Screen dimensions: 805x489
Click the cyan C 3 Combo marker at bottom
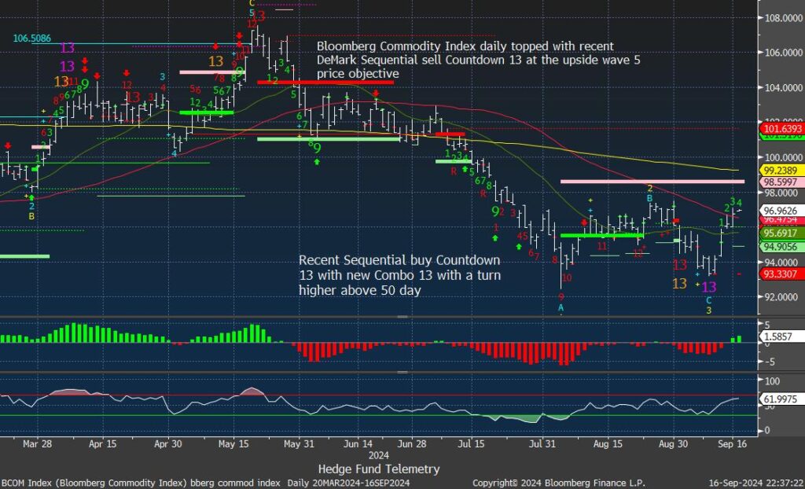[708, 305]
